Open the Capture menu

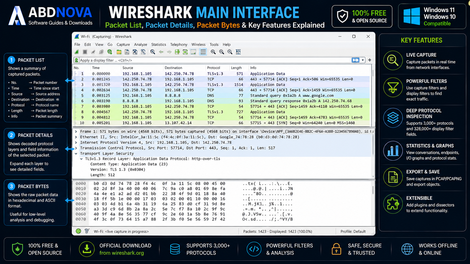pos(123,45)
